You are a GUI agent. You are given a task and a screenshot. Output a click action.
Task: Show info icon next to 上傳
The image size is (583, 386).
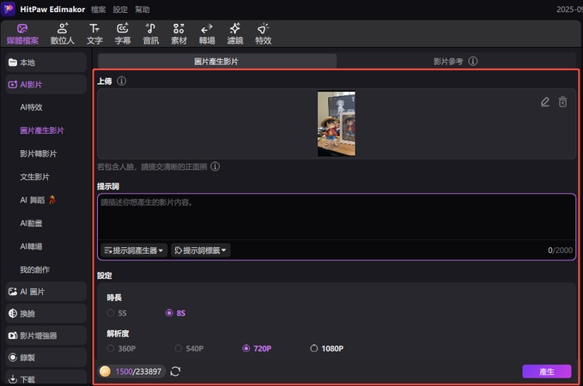[x=122, y=81]
